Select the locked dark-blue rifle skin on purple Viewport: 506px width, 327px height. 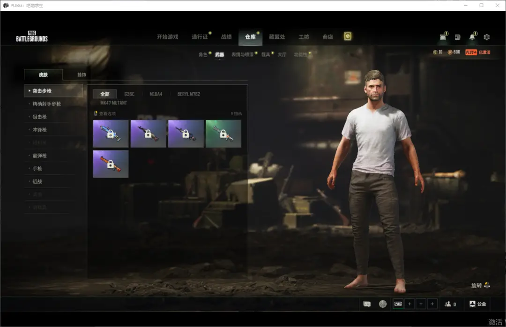(186, 134)
